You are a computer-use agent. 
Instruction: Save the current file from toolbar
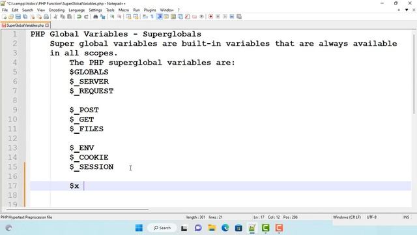(x=18, y=16)
